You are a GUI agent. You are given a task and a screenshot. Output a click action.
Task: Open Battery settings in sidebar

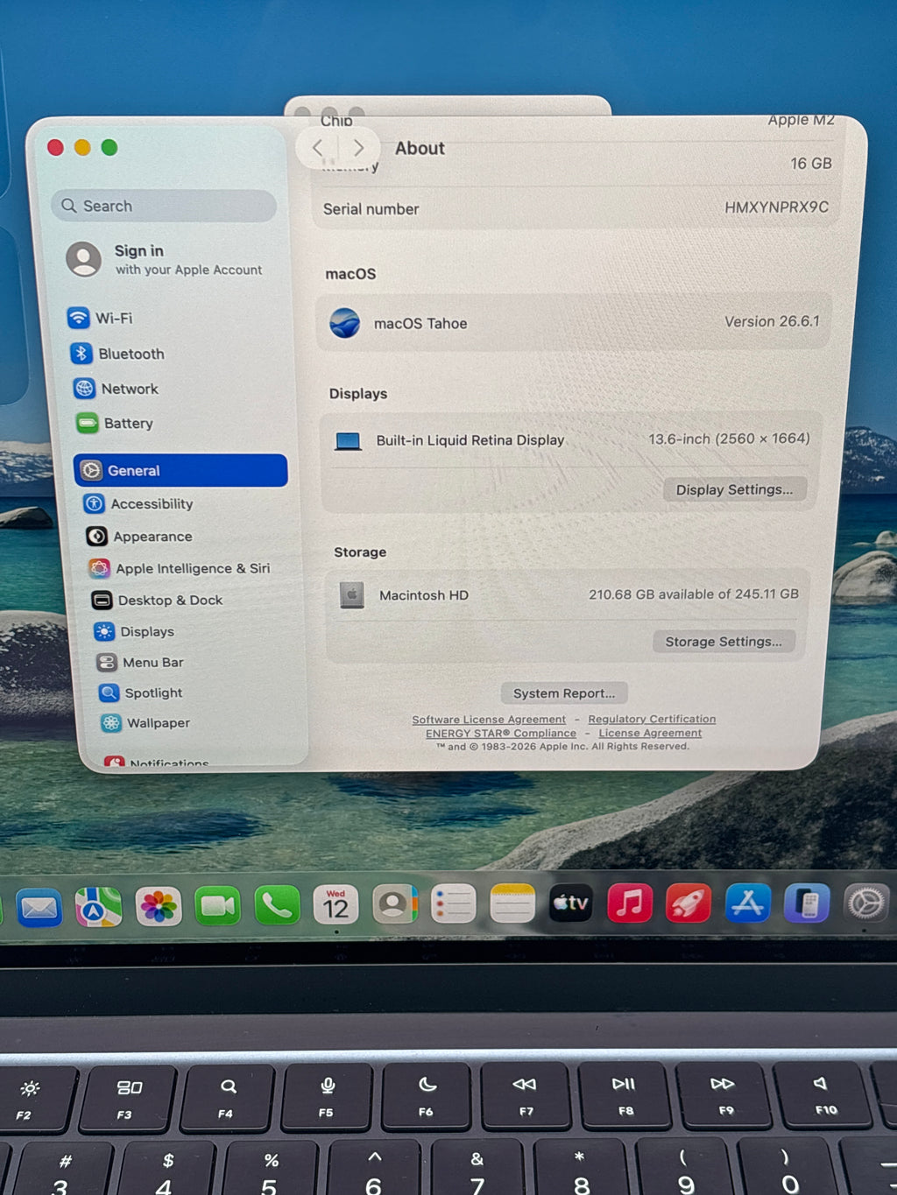click(x=115, y=424)
